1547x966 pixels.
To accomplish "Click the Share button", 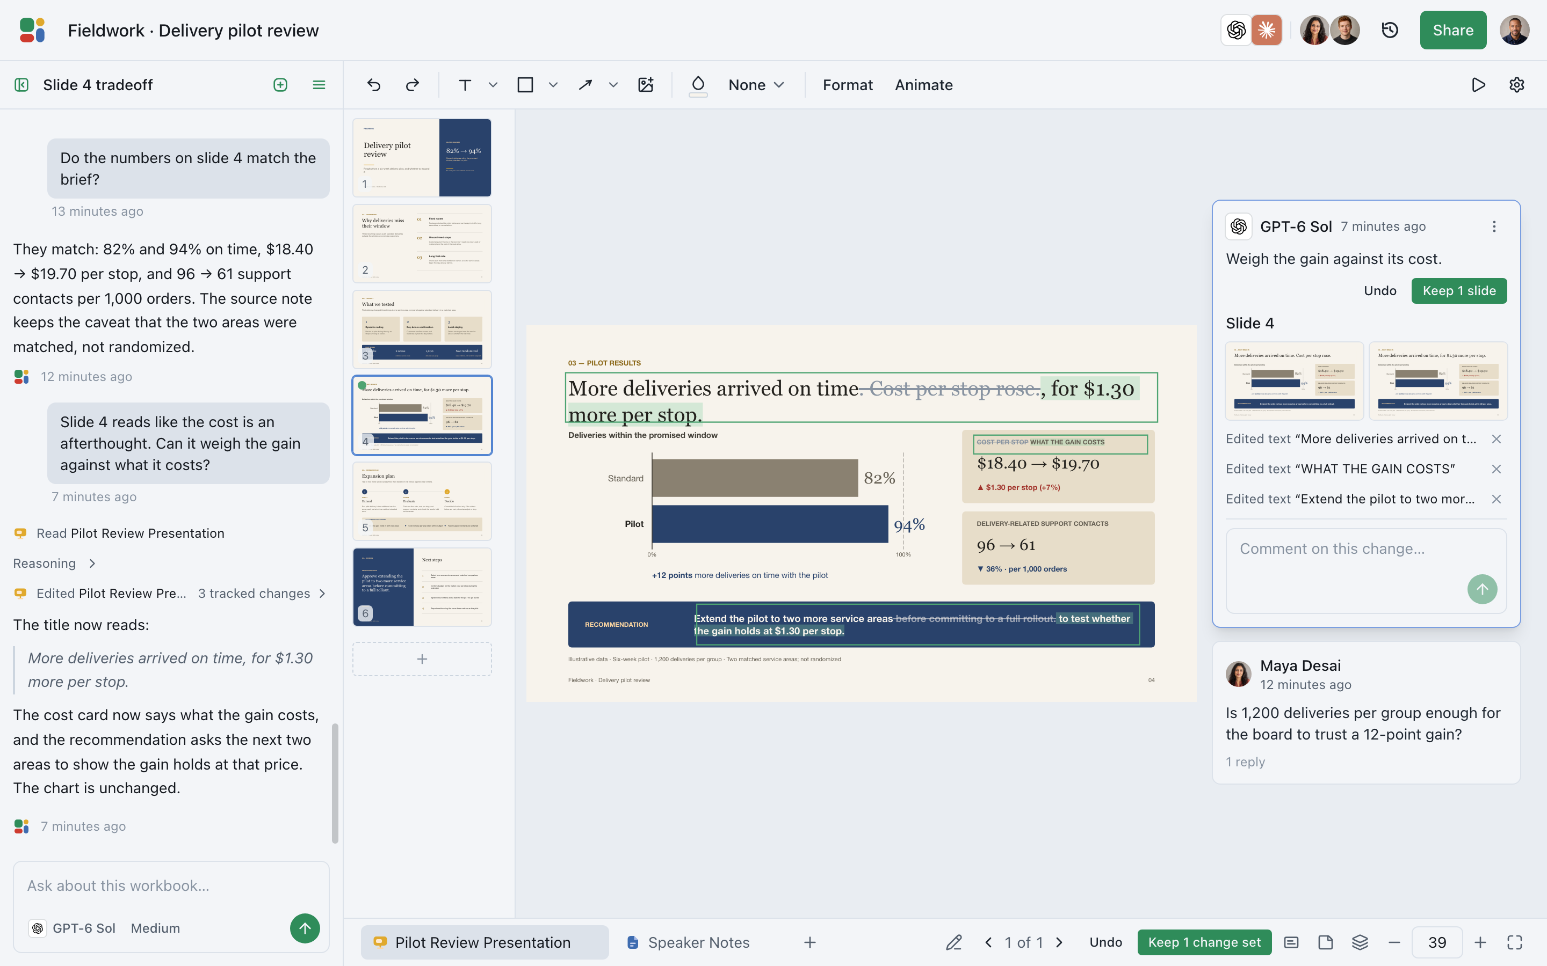I will 1452,30.
